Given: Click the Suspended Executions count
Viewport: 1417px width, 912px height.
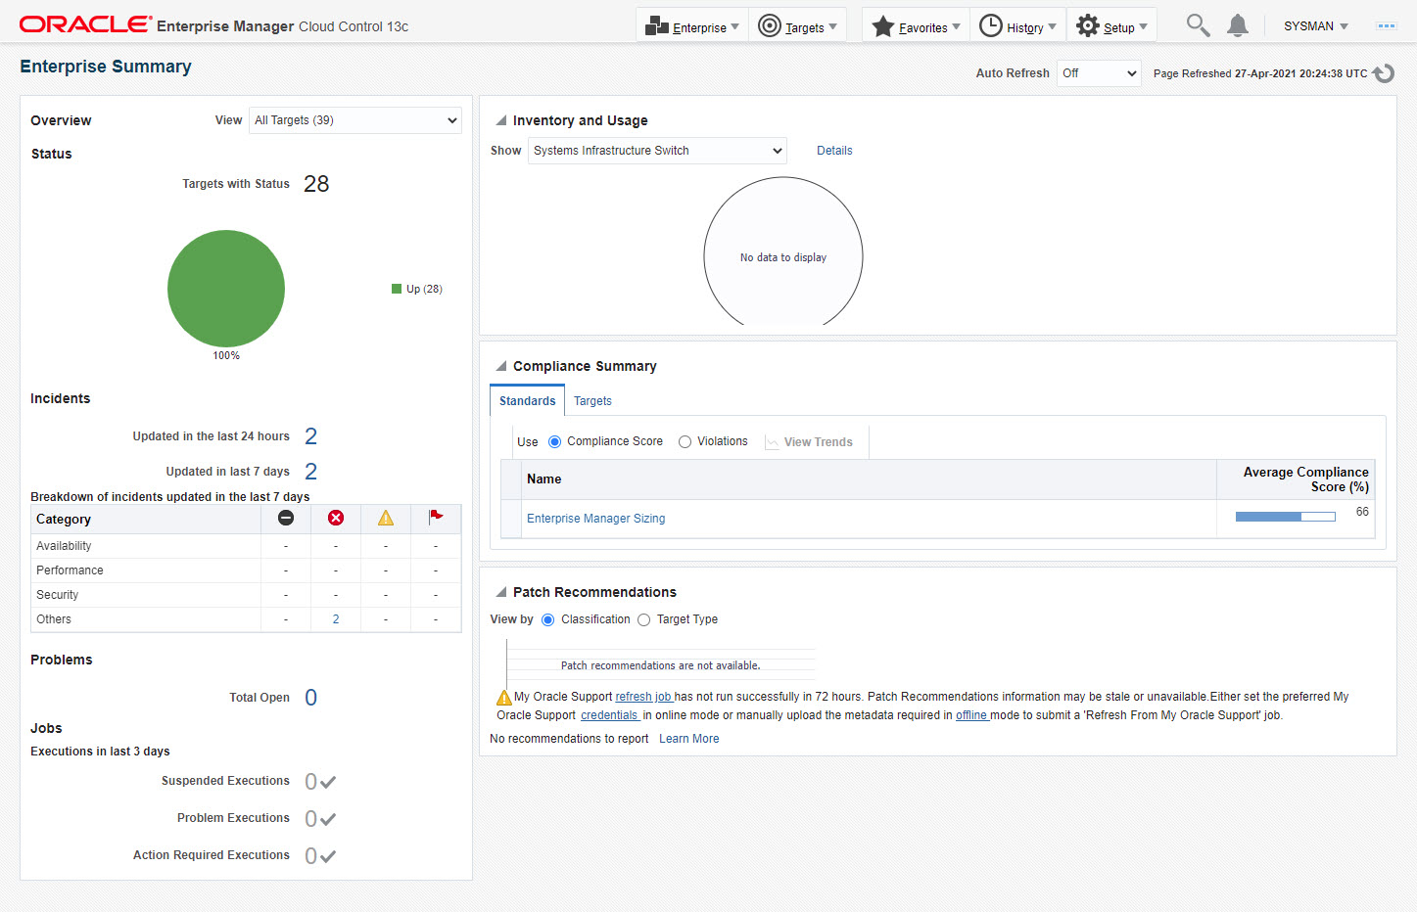Looking at the screenshot, I should click(310, 782).
